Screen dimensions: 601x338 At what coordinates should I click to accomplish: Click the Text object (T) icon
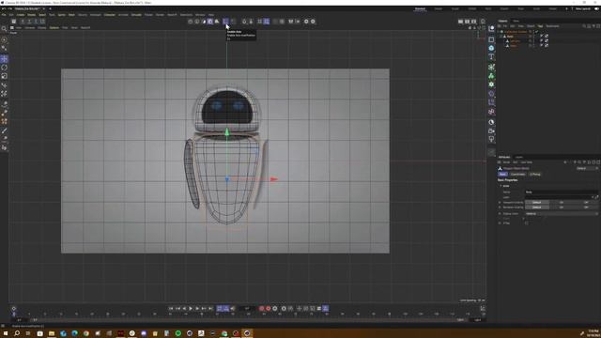(x=491, y=56)
